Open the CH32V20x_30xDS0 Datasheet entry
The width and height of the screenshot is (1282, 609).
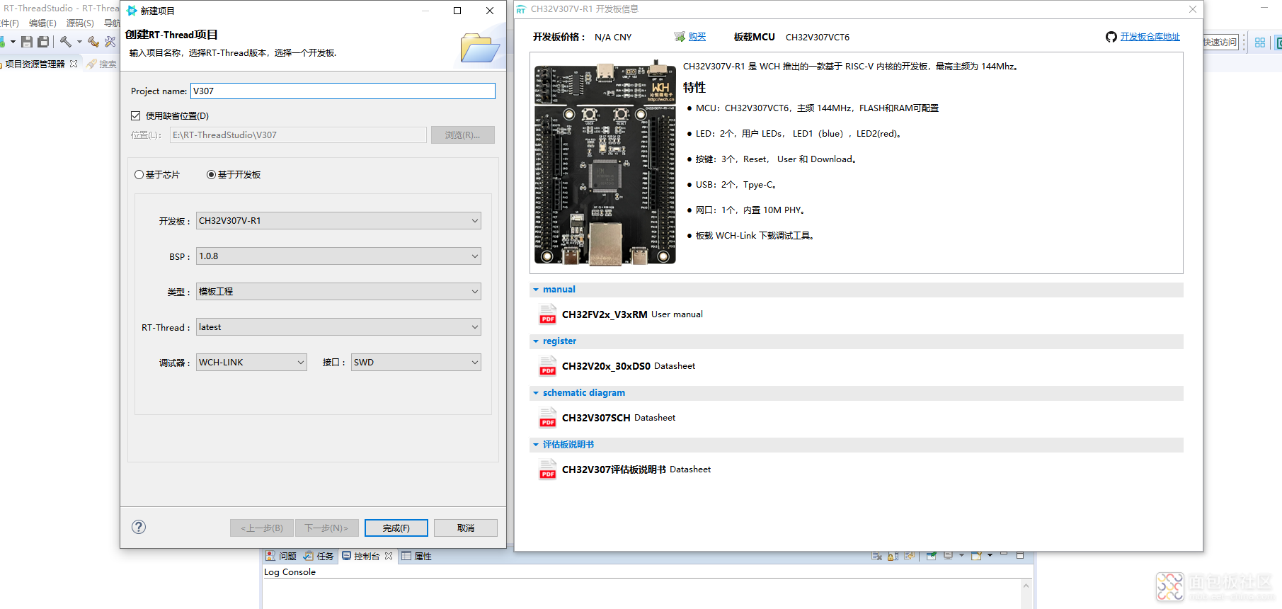(x=629, y=366)
